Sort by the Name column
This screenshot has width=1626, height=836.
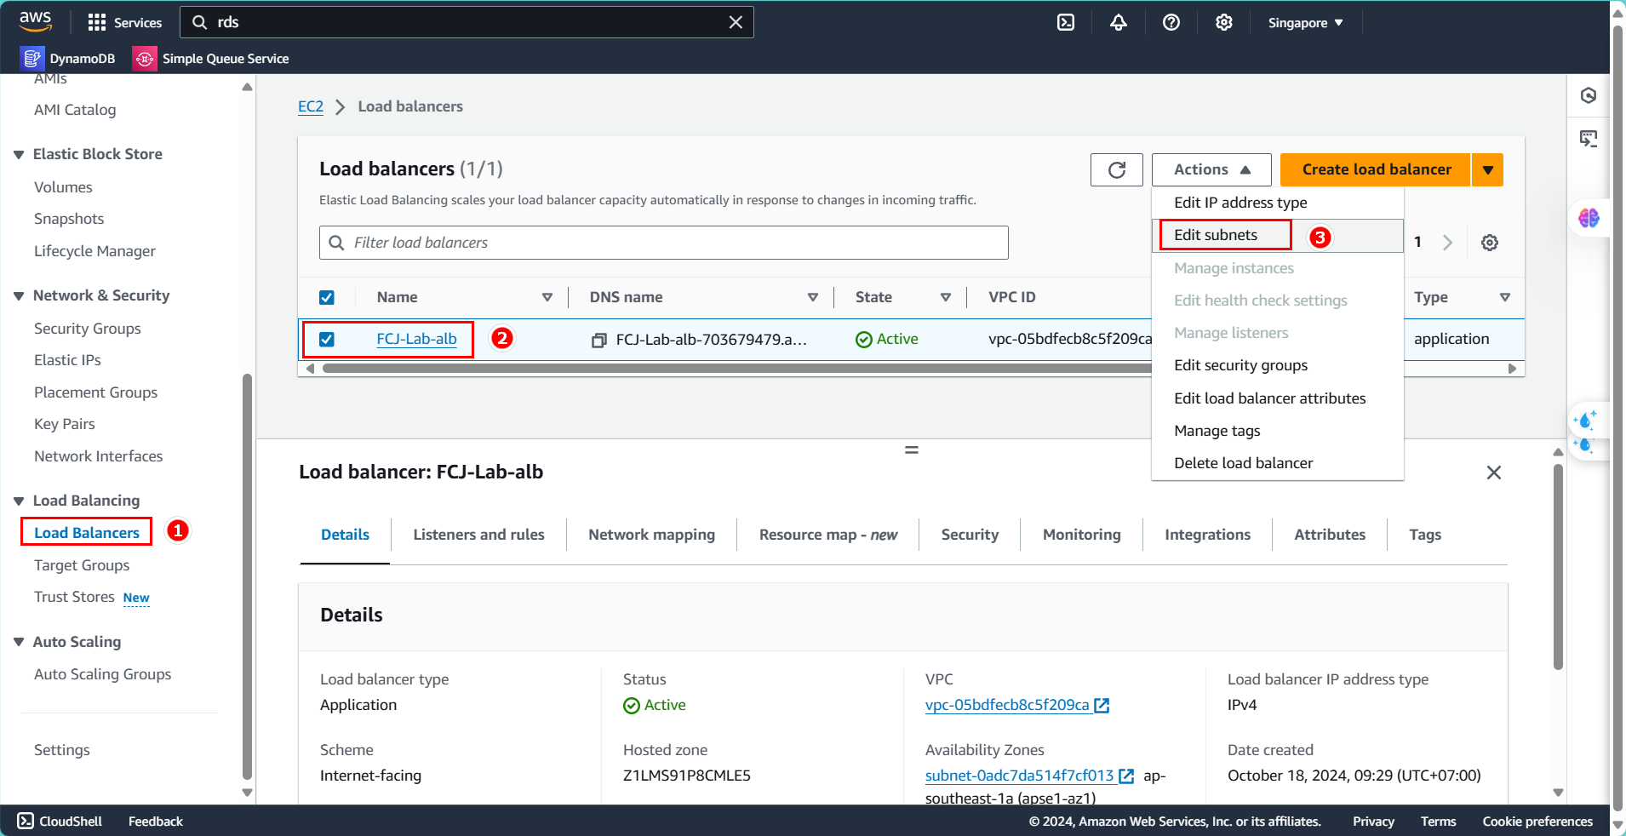click(x=547, y=297)
